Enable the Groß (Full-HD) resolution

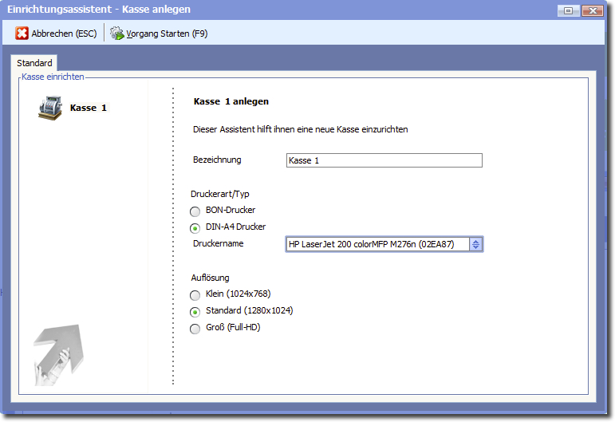[195, 328]
